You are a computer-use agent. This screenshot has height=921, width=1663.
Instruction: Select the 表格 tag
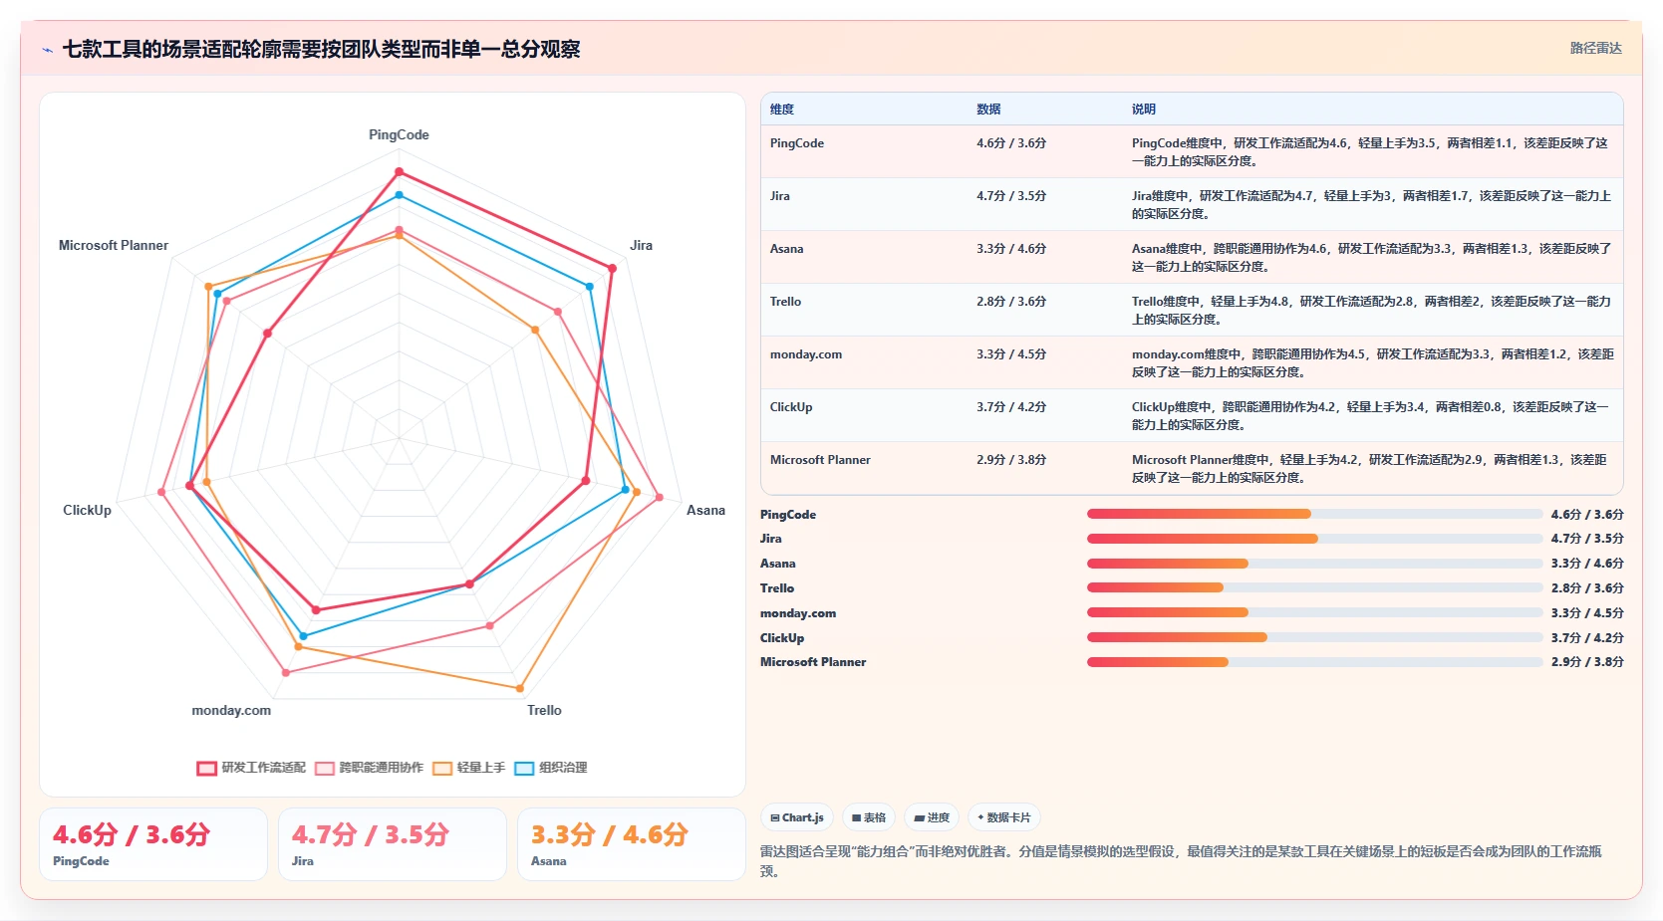point(869,817)
